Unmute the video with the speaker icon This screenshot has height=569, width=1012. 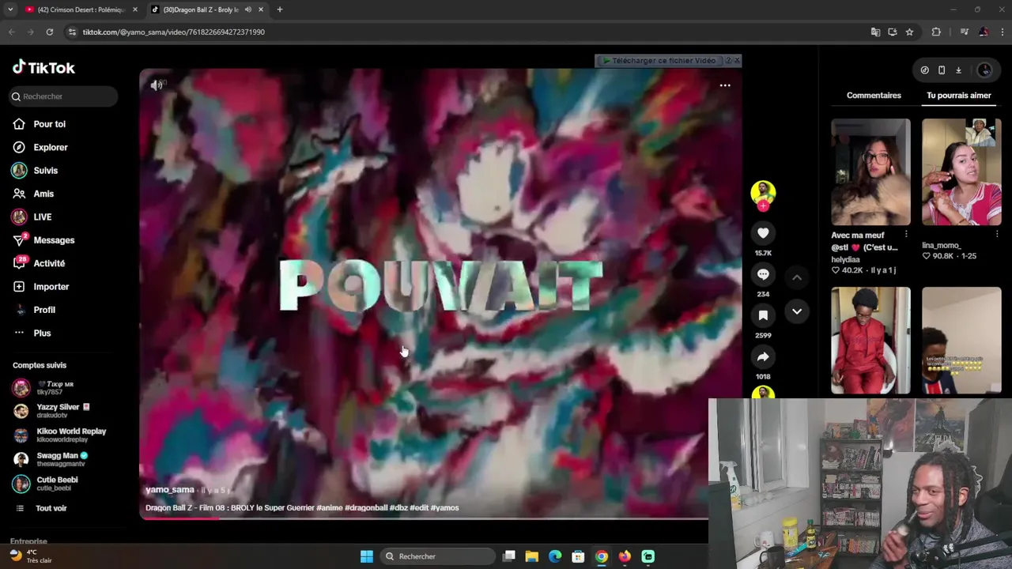click(157, 85)
